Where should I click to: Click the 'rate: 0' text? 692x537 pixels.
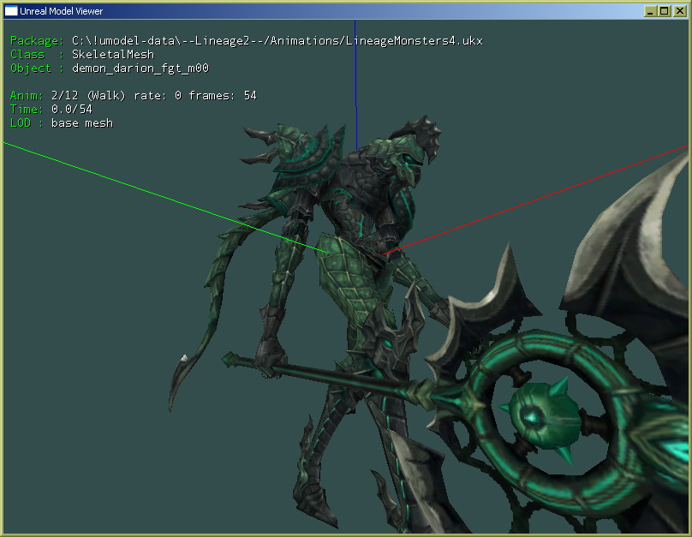pyautogui.click(x=158, y=96)
